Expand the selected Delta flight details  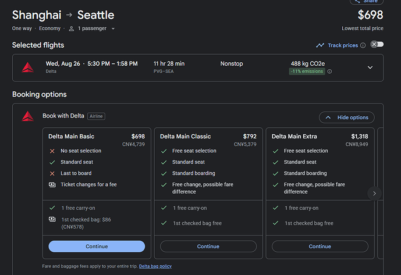click(x=370, y=67)
